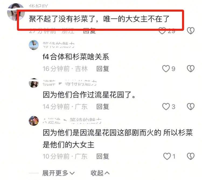202x180 pixels.
Task: Collapse replies using 收起
Action: pyautogui.click(x=100, y=173)
